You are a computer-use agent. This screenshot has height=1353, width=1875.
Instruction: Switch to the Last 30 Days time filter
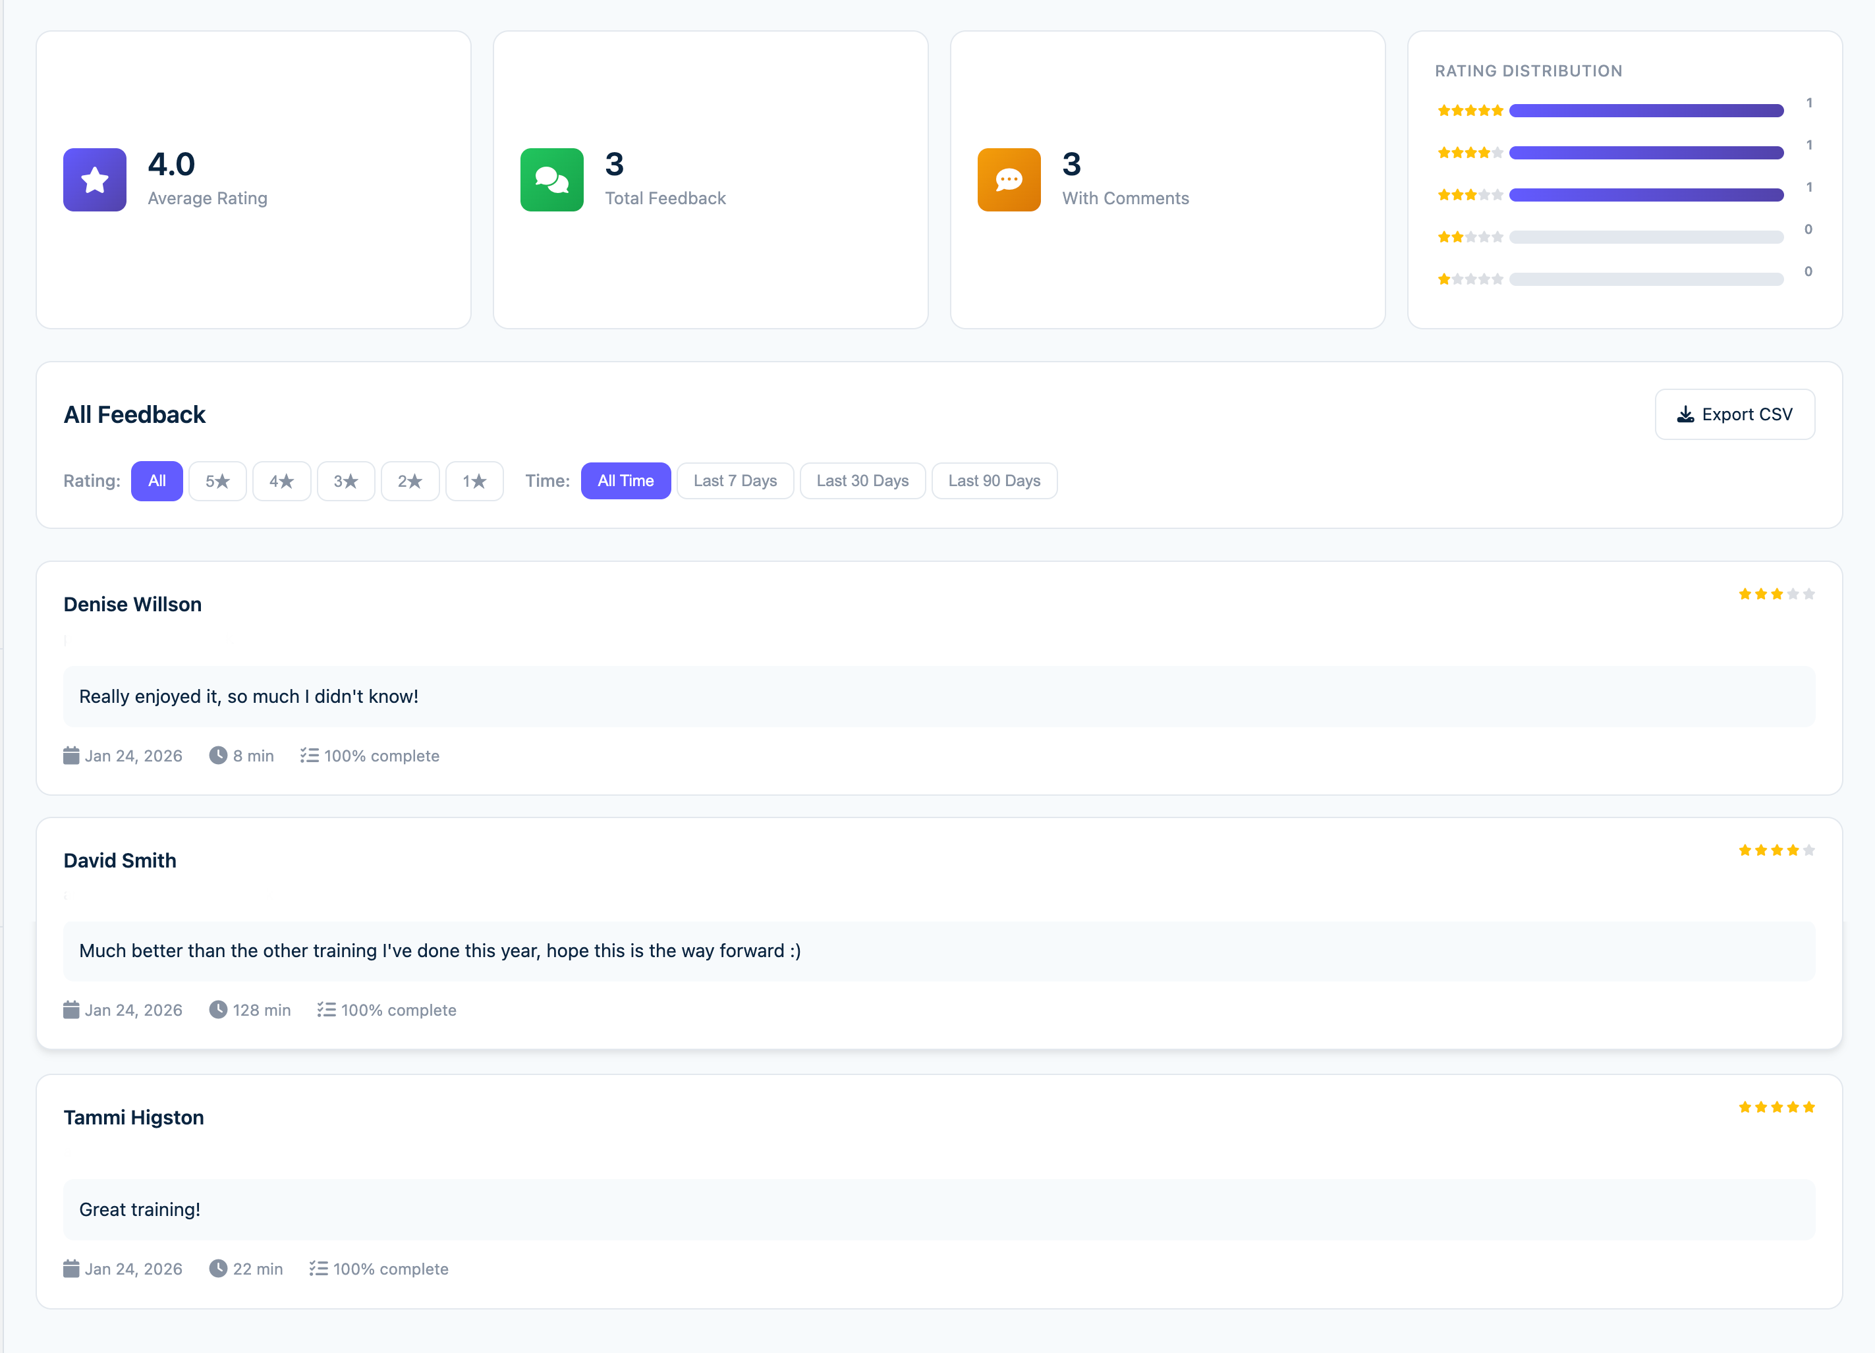862,480
